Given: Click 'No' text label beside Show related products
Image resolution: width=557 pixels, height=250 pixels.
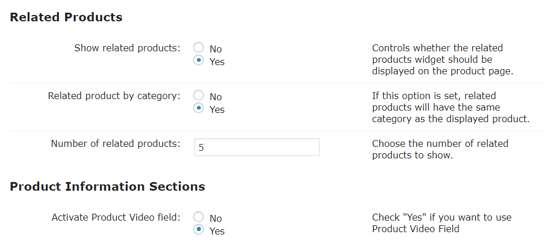Looking at the screenshot, I should point(216,50).
